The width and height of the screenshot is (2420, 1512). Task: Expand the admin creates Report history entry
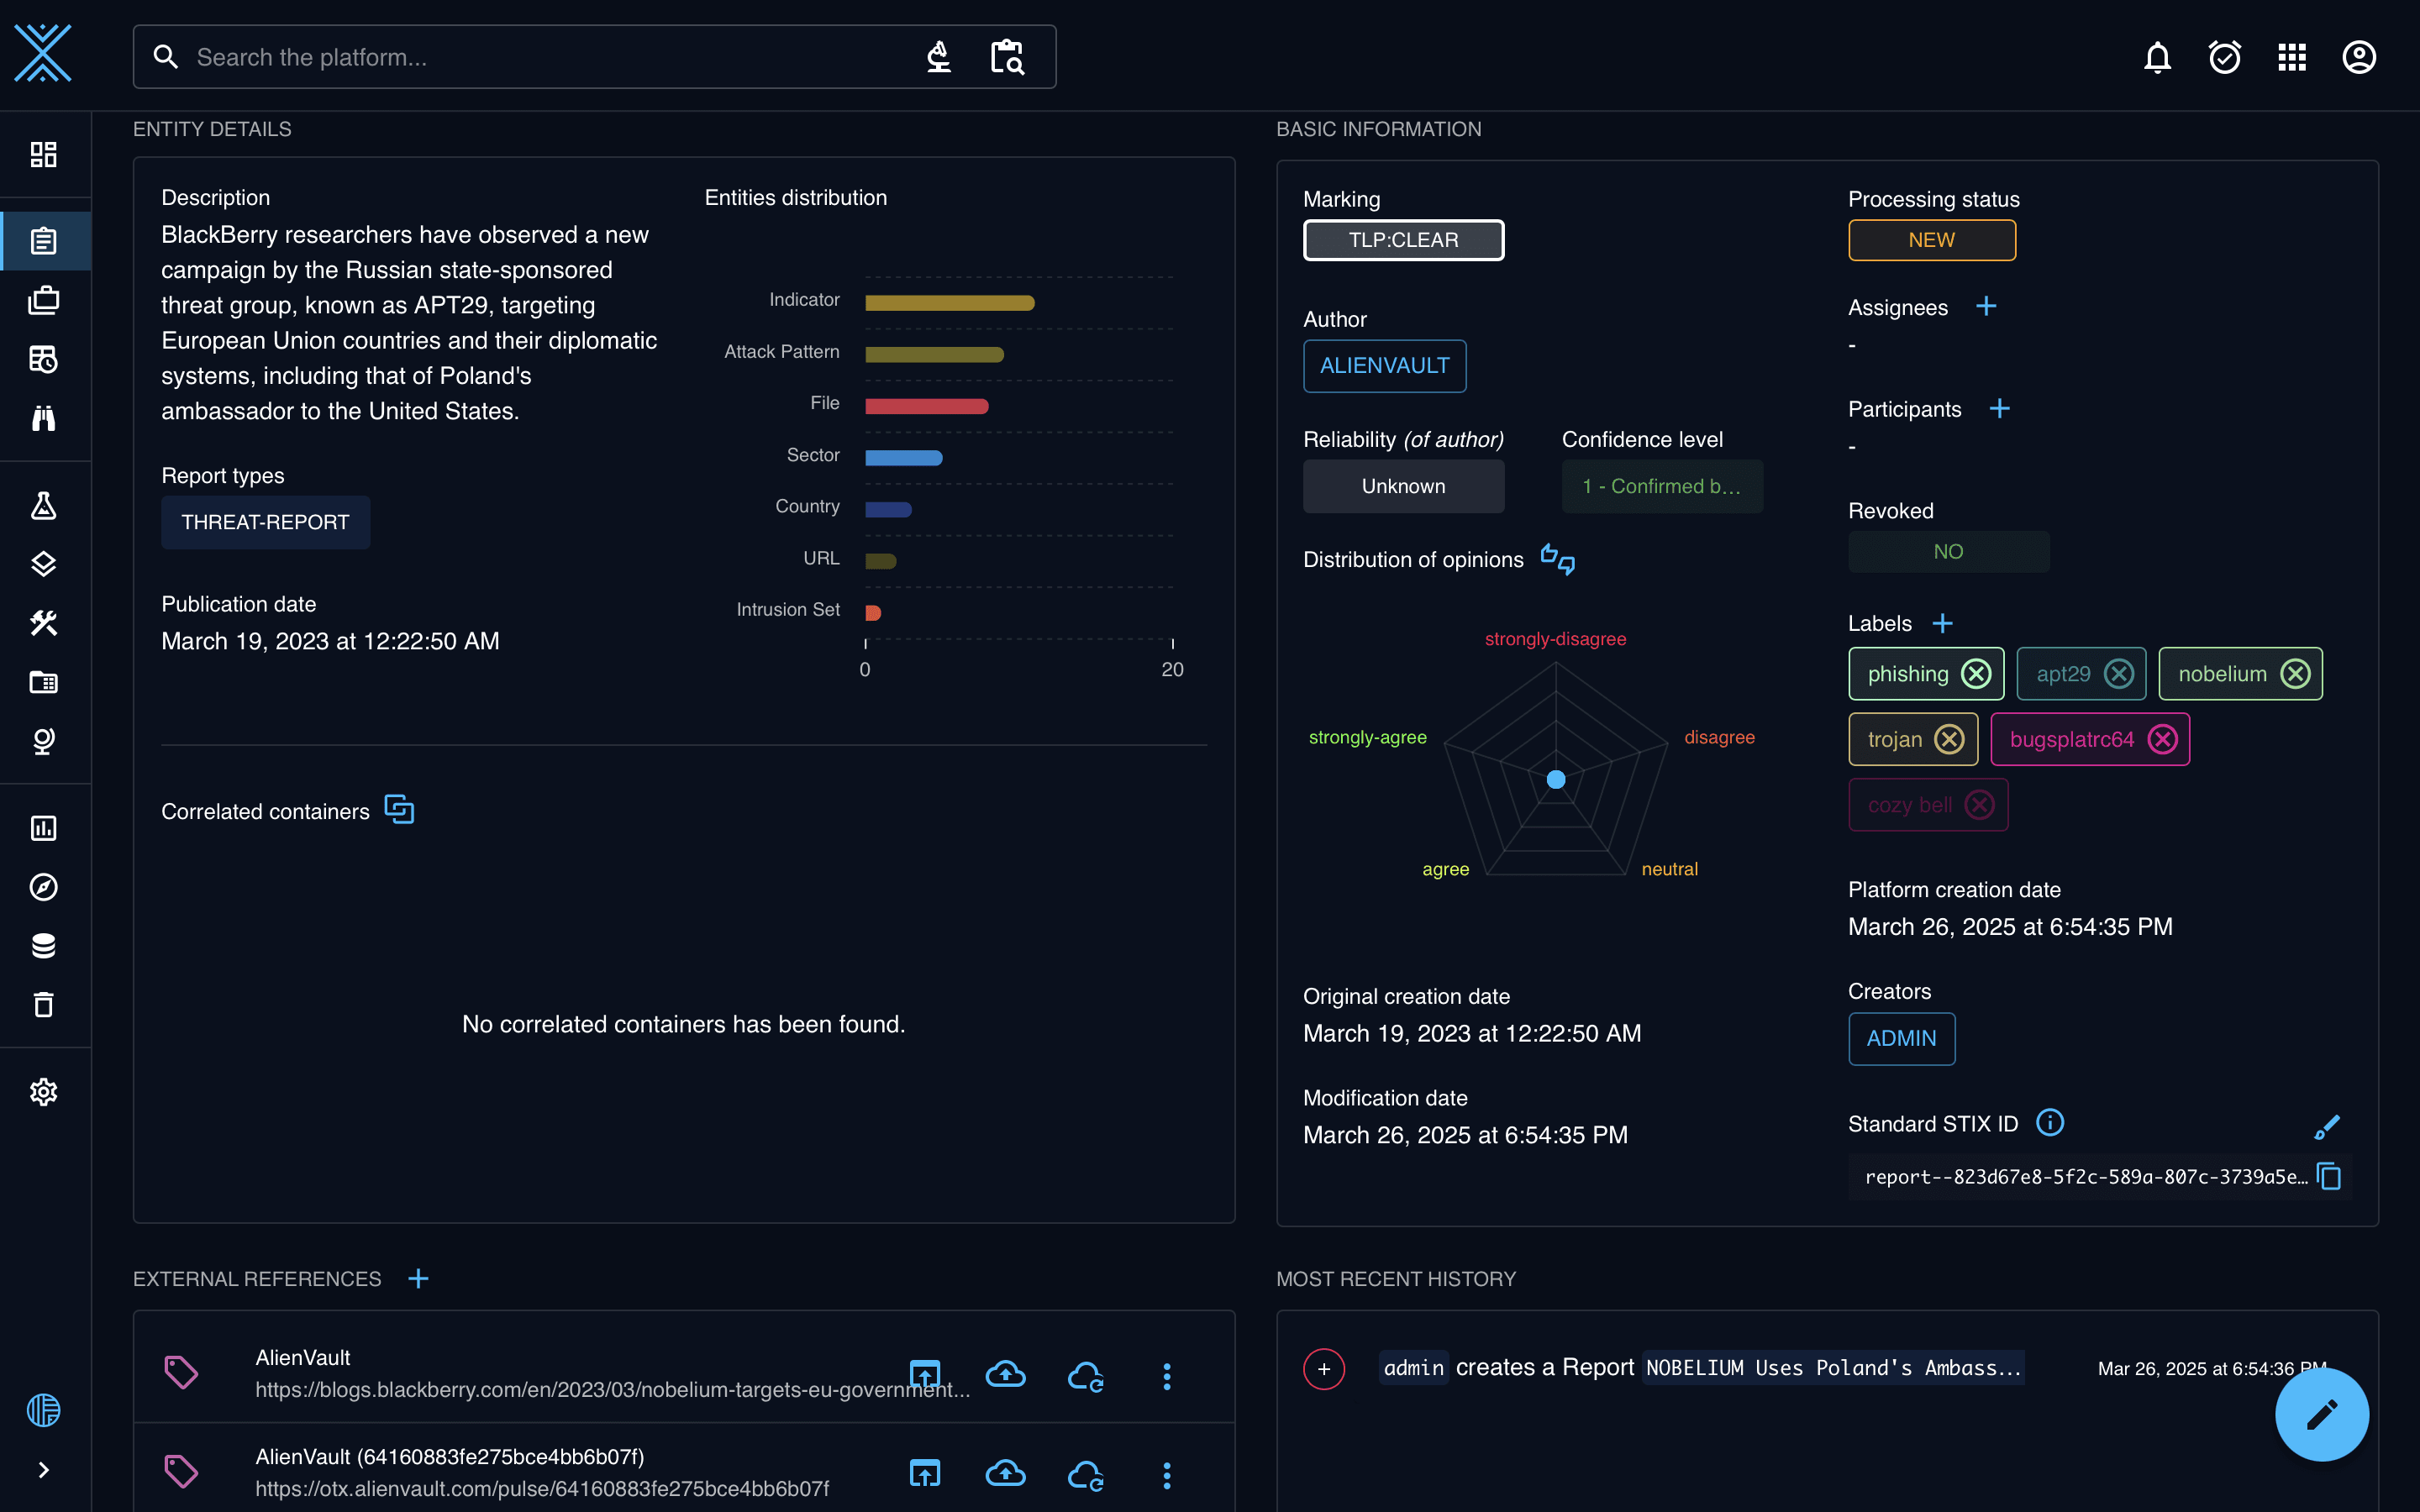click(1324, 1368)
